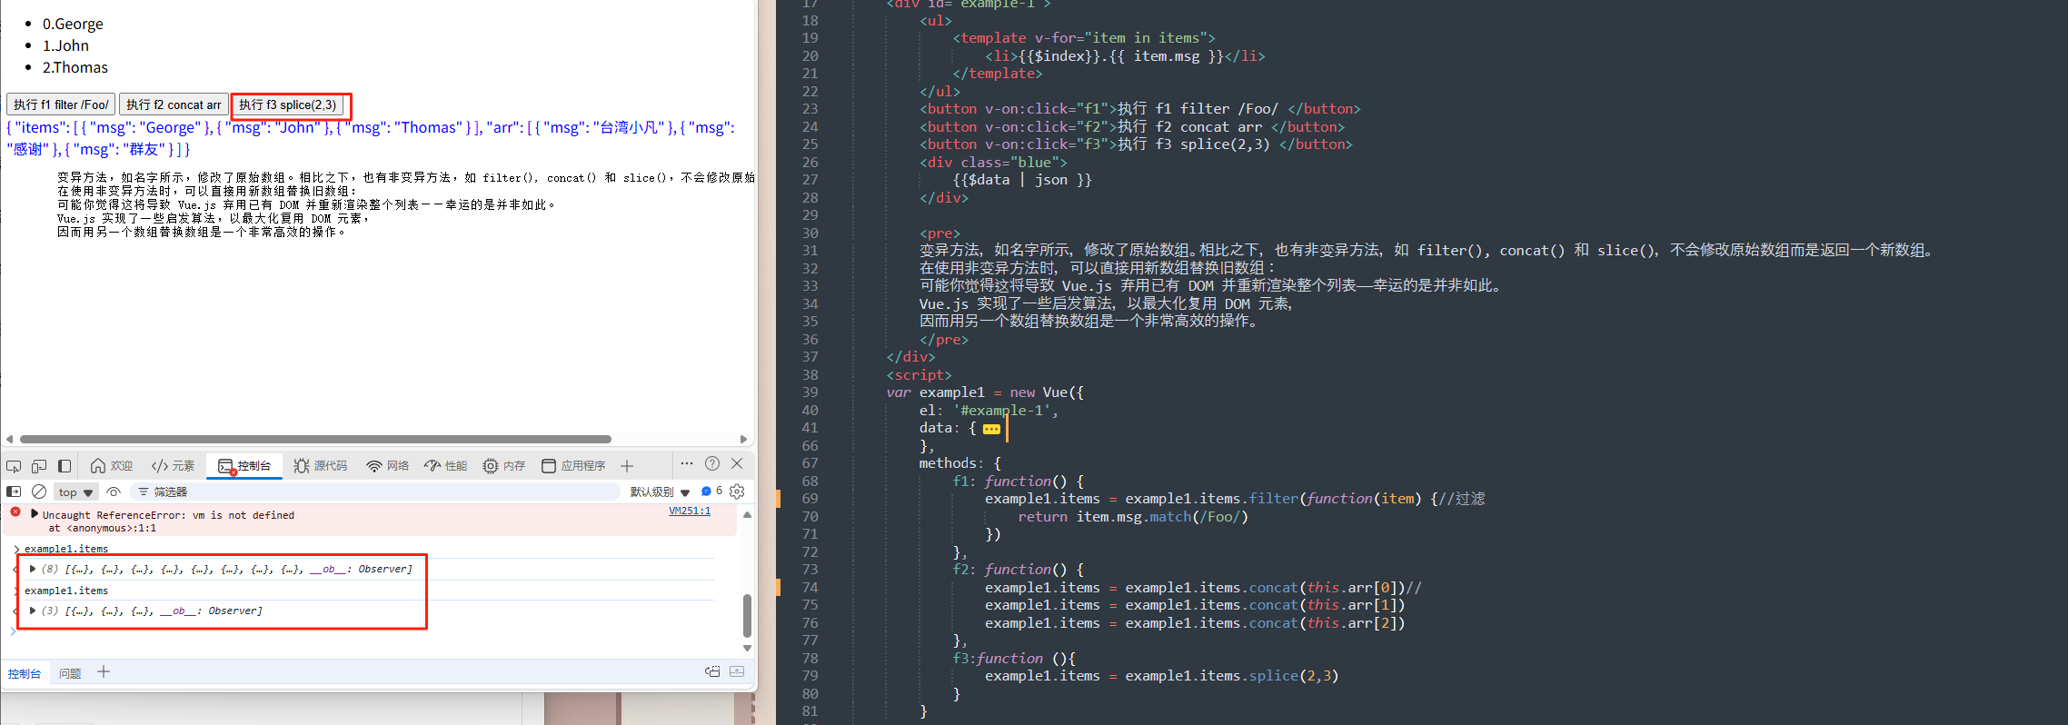Click the list item 2.Thomas
The height and width of the screenshot is (725, 2068).
click(75, 67)
